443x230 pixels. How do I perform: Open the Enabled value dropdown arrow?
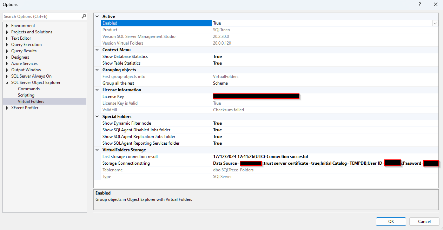point(435,23)
